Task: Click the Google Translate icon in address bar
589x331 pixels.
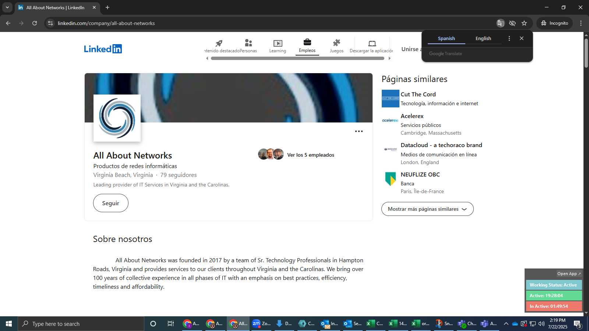Action: (x=500, y=23)
